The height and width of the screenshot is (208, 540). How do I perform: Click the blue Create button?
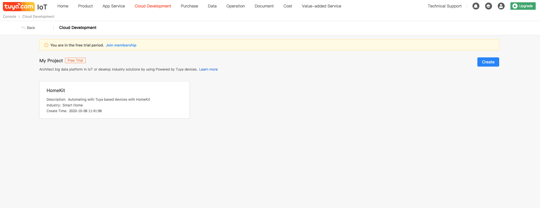[x=488, y=62]
